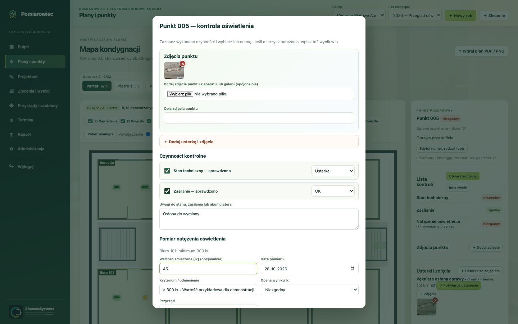Click the Zlecenie button in the header
The image size is (518, 324).
[494, 15]
